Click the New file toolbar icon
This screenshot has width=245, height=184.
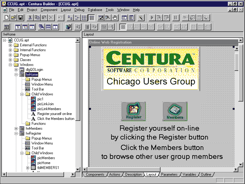point(7,17)
